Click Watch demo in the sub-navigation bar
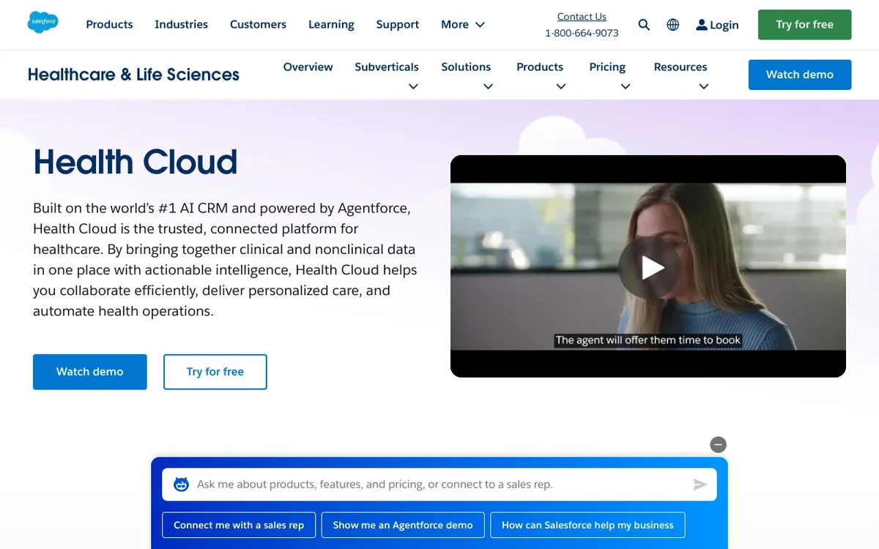The image size is (879, 549). tap(800, 75)
